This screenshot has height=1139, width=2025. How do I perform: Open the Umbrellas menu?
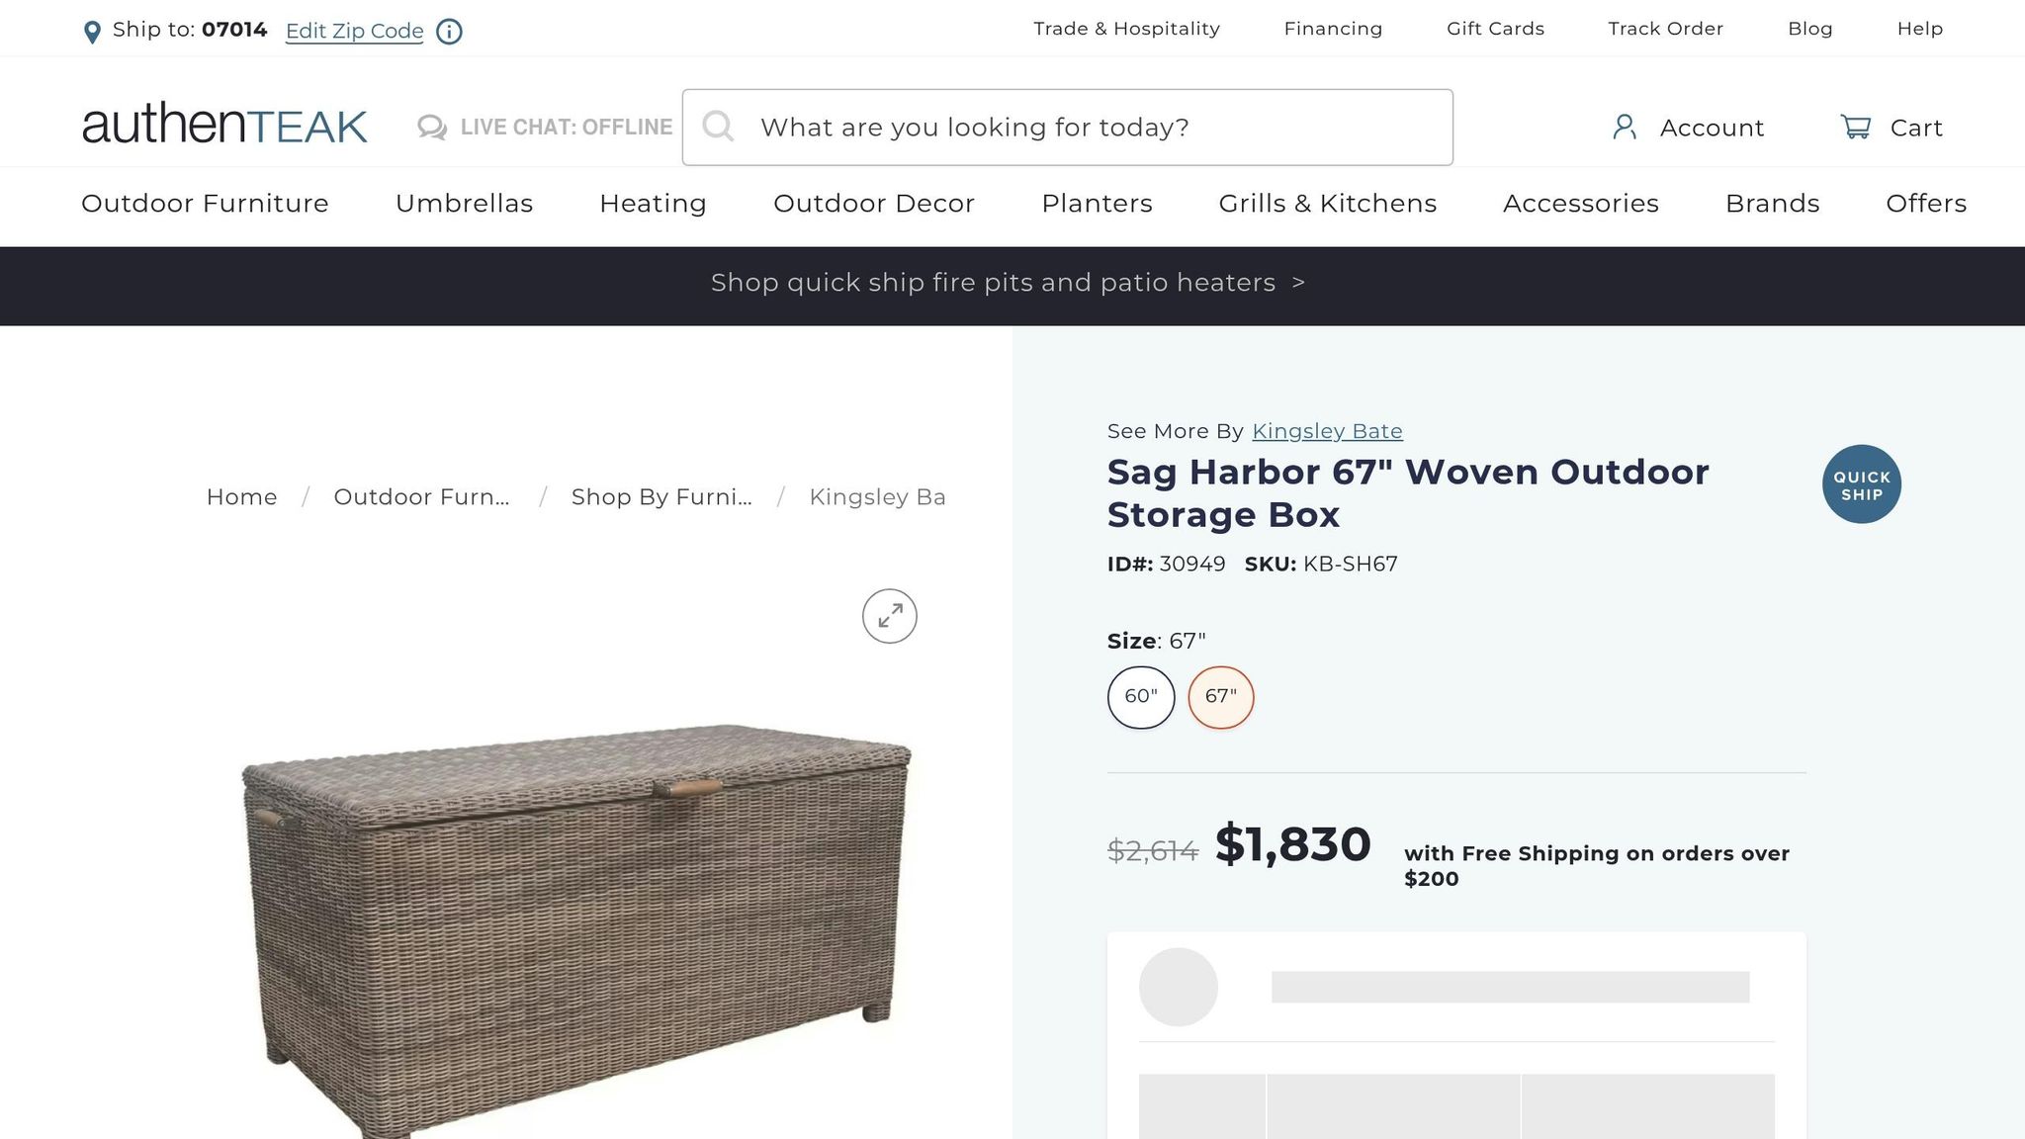point(464,204)
